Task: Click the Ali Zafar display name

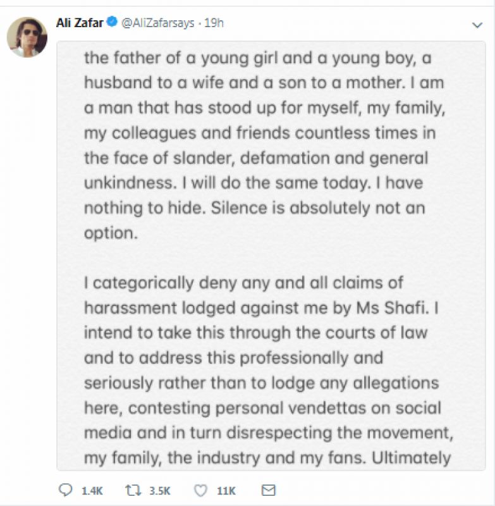Action: 79,21
